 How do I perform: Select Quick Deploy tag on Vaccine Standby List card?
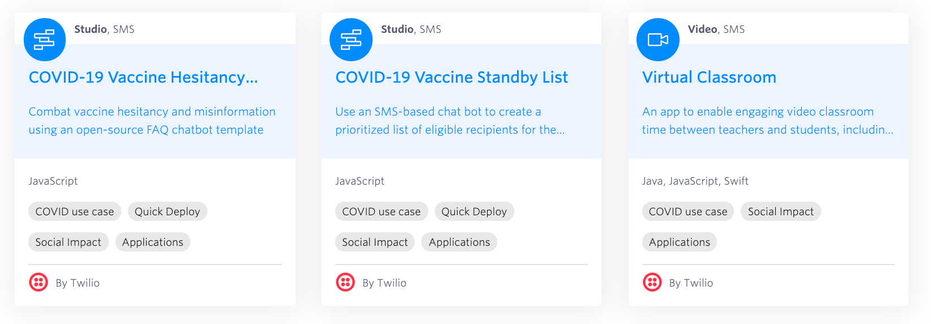[x=474, y=211]
